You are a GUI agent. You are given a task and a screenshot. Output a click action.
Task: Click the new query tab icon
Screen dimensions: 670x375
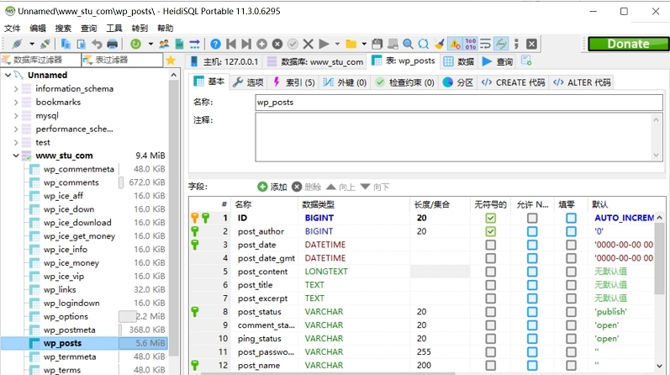pyautogui.click(x=526, y=61)
